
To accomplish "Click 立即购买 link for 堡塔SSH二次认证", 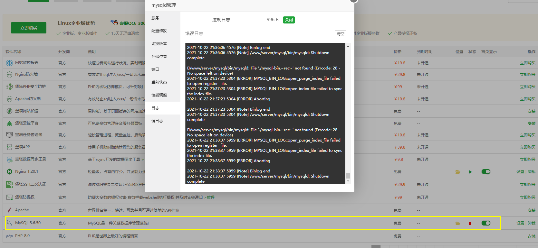I will pyautogui.click(x=528, y=185).
